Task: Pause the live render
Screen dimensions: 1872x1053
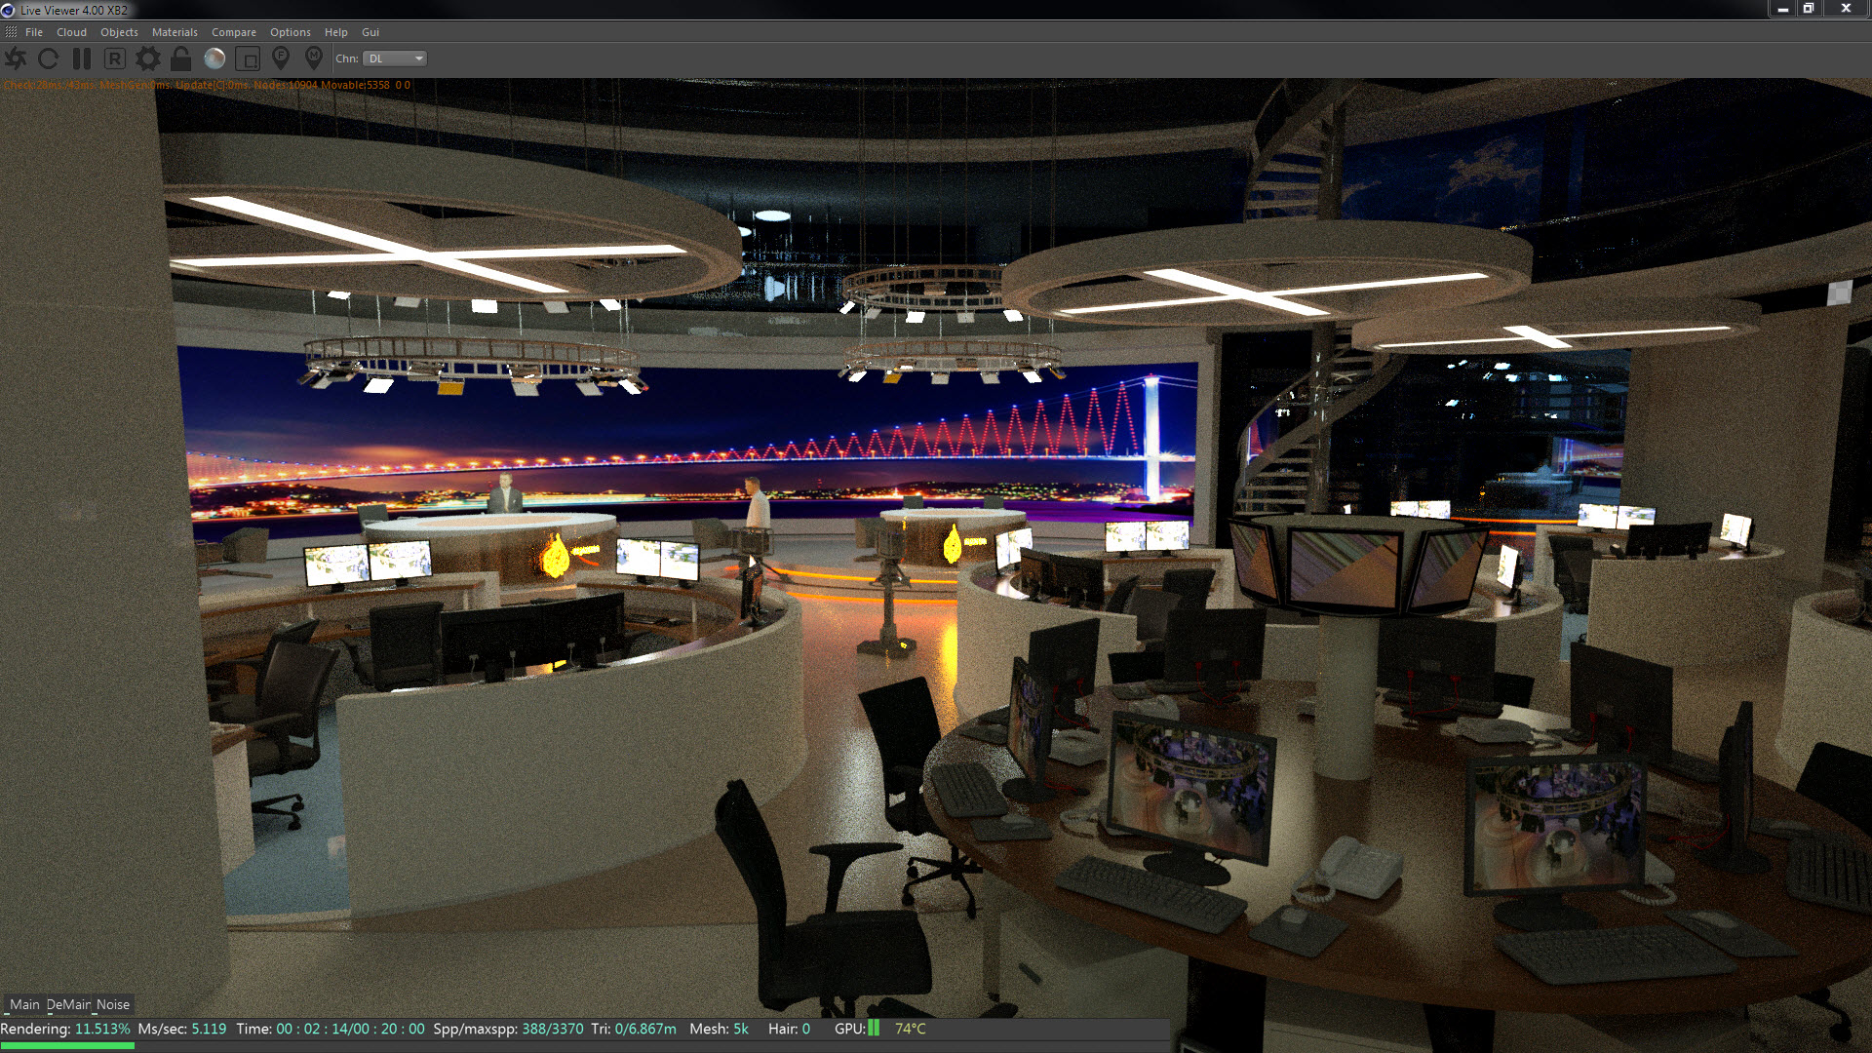Action: click(x=82, y=58)
